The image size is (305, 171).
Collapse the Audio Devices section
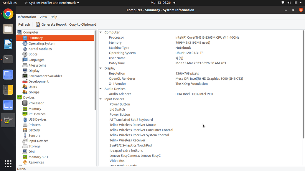click(x=100, y=89)
